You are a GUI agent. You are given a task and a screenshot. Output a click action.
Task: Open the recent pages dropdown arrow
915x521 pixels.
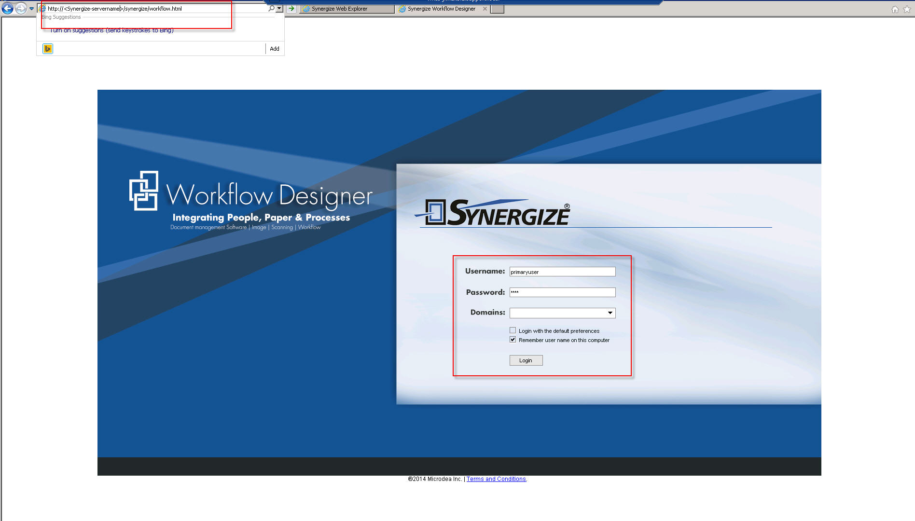[x=32, y=9]
